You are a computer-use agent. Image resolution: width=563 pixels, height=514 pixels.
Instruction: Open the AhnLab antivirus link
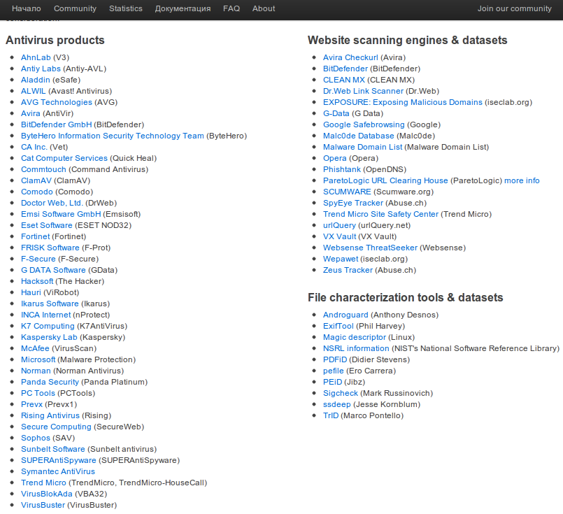(36, 57)
